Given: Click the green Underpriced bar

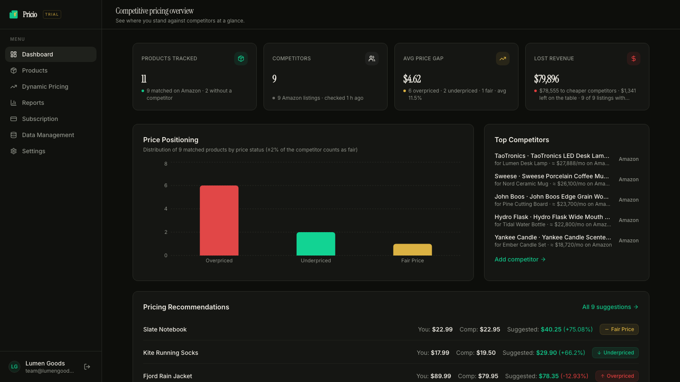Looking at the screenshot, I should 316,244.
